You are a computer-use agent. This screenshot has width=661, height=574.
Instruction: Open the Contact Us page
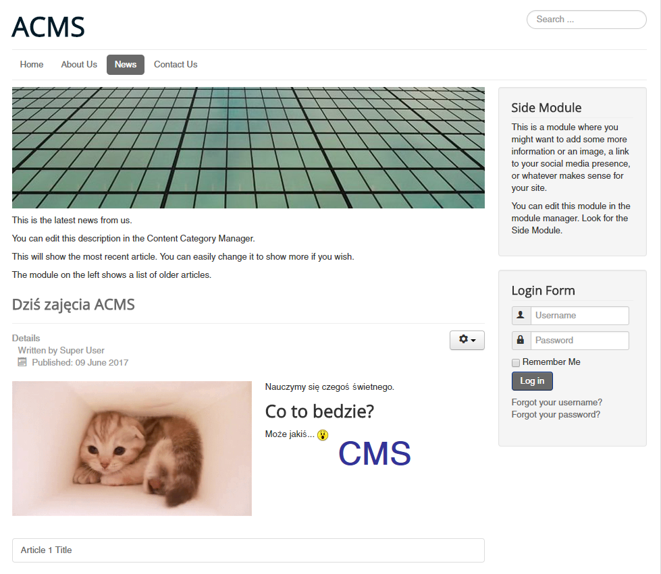[x=176, y=65]
